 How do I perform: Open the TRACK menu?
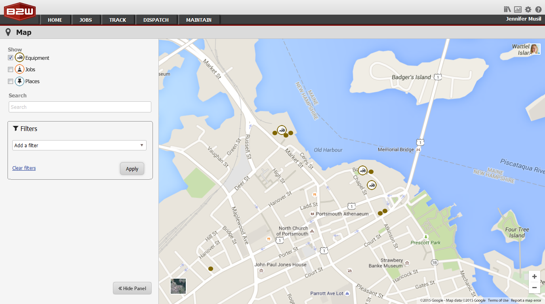click(118, 20)
